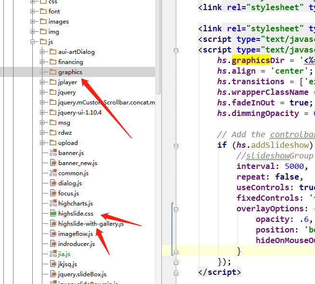
Task: Click the focus.js file icon
Action: coord(53,193)
